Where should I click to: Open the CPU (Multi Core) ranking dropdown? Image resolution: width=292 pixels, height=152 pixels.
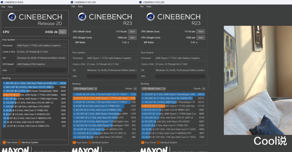153,89
